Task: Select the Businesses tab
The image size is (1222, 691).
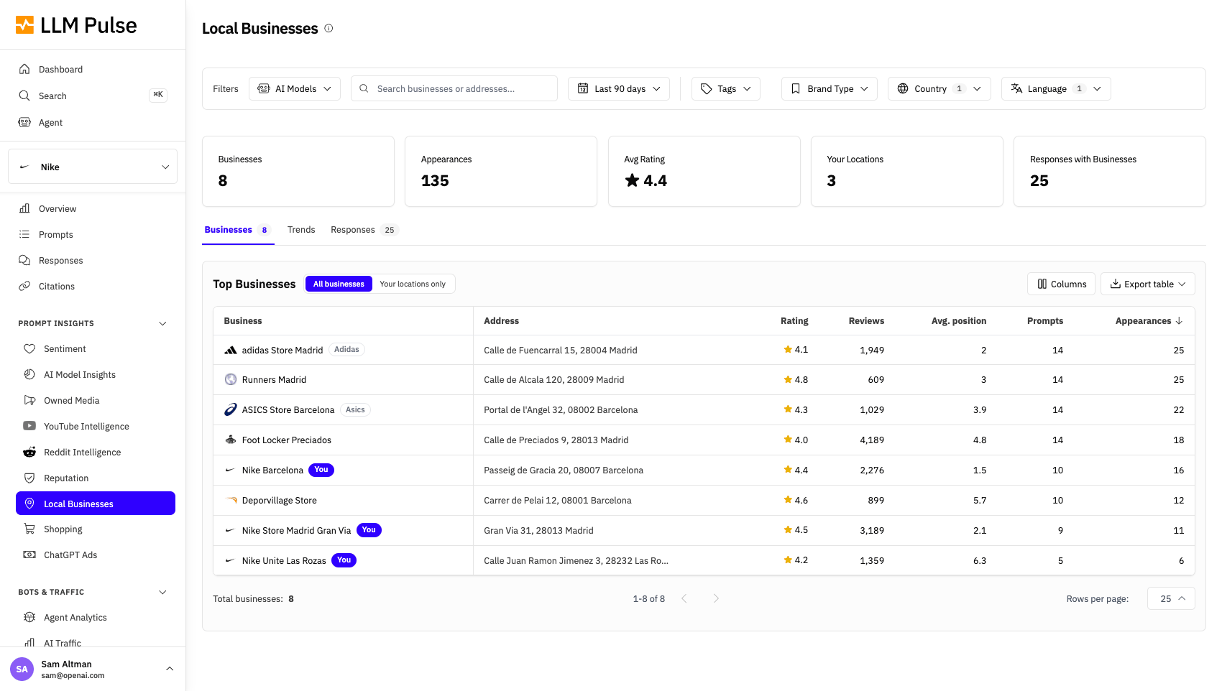Action: (237, 230)
